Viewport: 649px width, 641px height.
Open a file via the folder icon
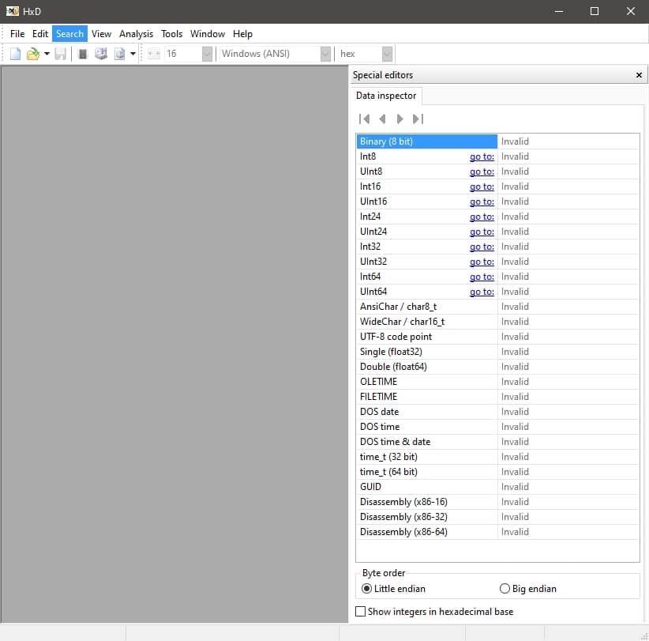tap(33, 54)
